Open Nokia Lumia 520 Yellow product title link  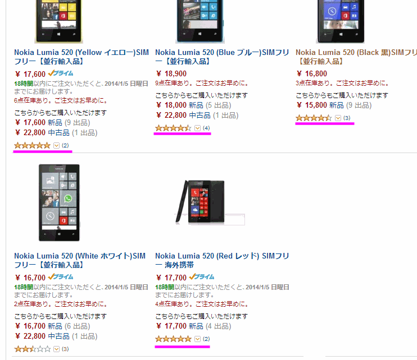(x=81, y=57)
